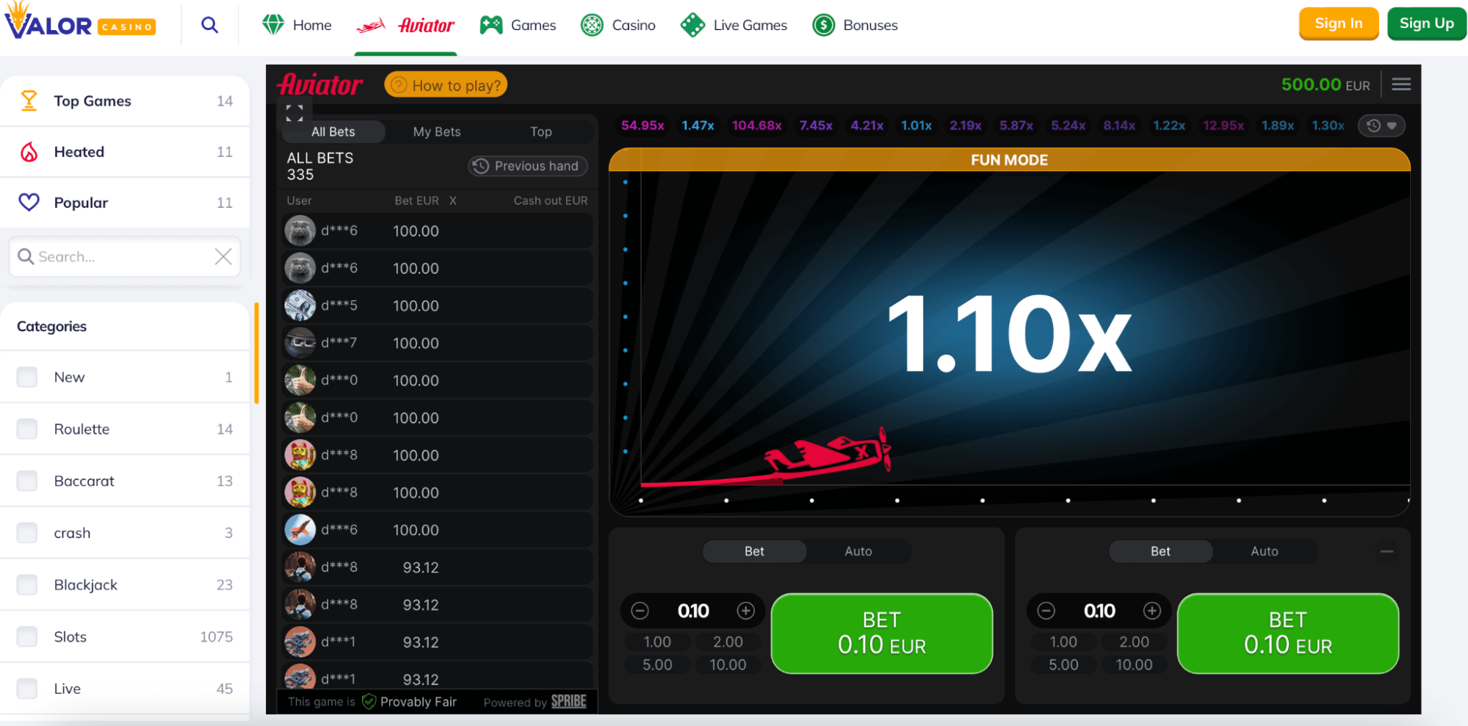Open the Casino navigation item

pyautogui.click(x=618, y=25)
